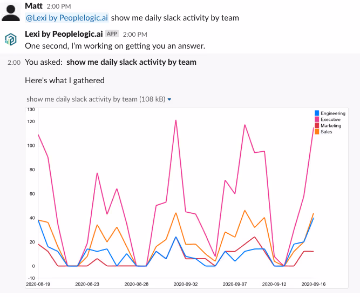Click the 2020-09-07 x-axis date label
Viewport: 360px width, 297px height.
(235, 284)
